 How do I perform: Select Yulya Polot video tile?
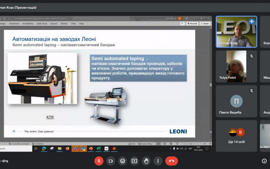coord(237,66)
